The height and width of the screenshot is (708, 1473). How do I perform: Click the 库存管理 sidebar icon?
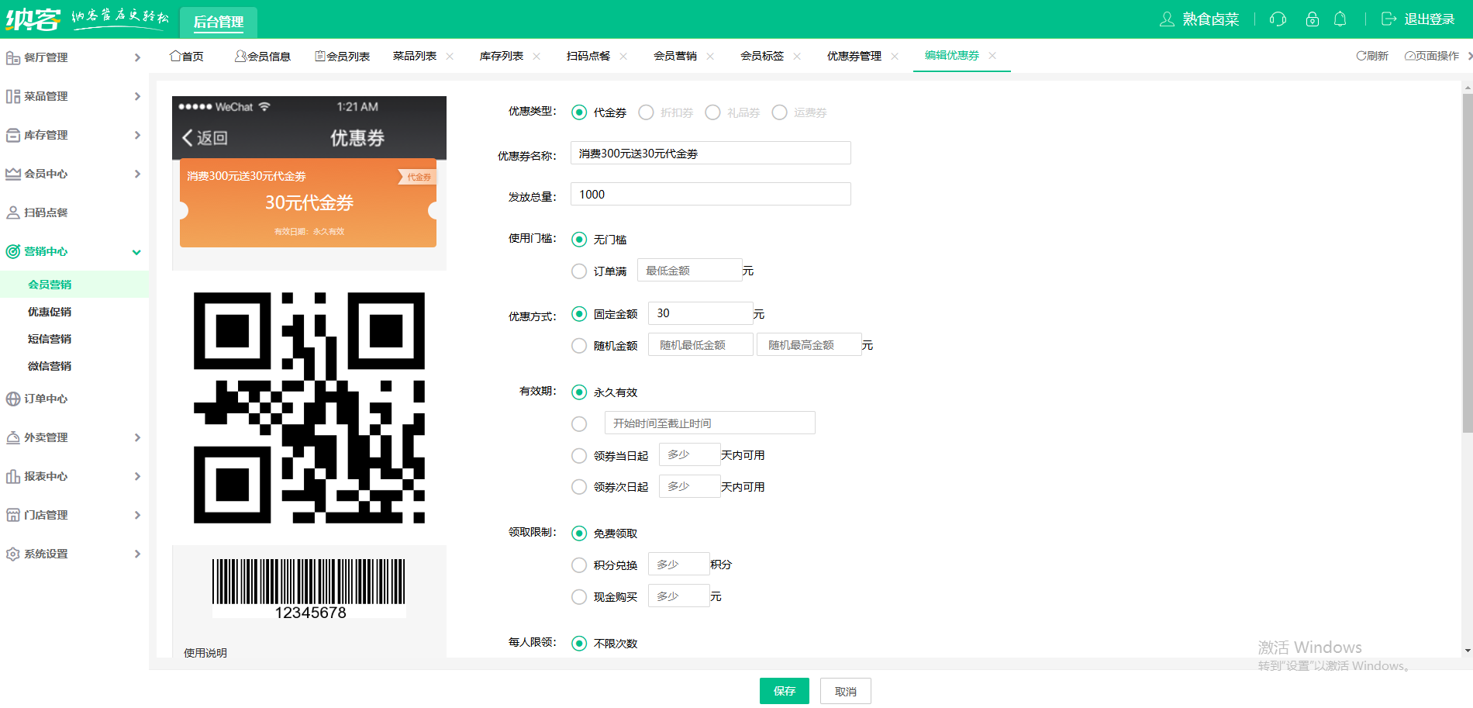(13, 135)
